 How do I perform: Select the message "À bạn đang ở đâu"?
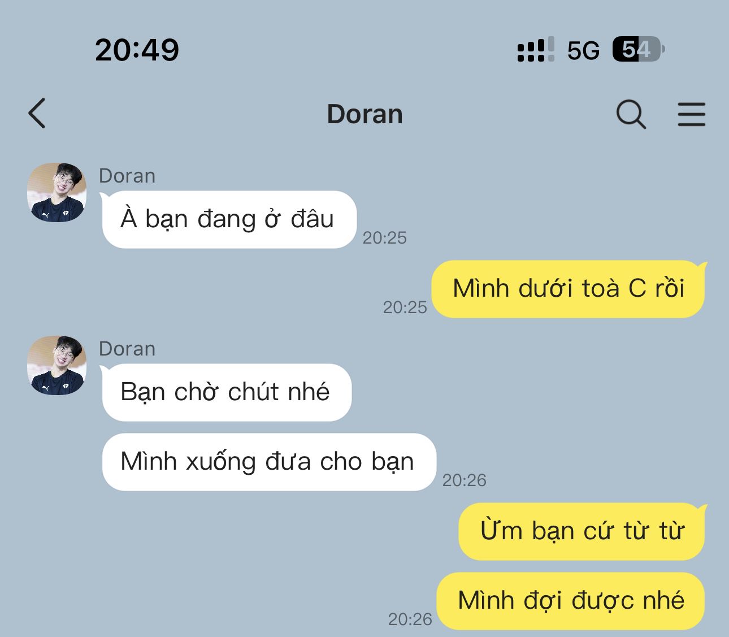pyautogui.click(x=229, y=219)
